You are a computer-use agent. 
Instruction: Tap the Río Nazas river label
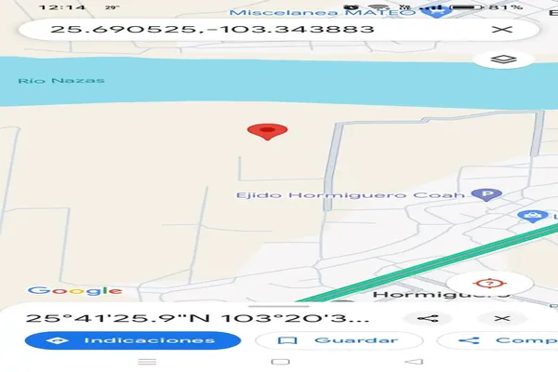tap(61, 81)
